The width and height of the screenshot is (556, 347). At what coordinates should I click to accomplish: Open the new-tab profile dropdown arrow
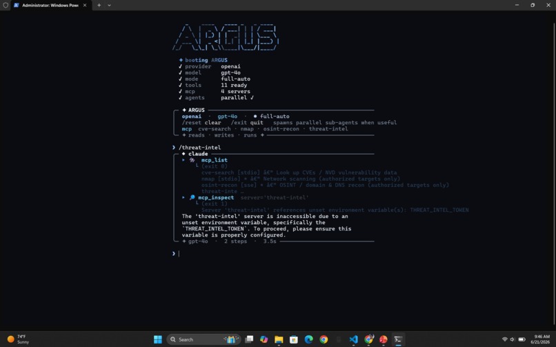109,6
